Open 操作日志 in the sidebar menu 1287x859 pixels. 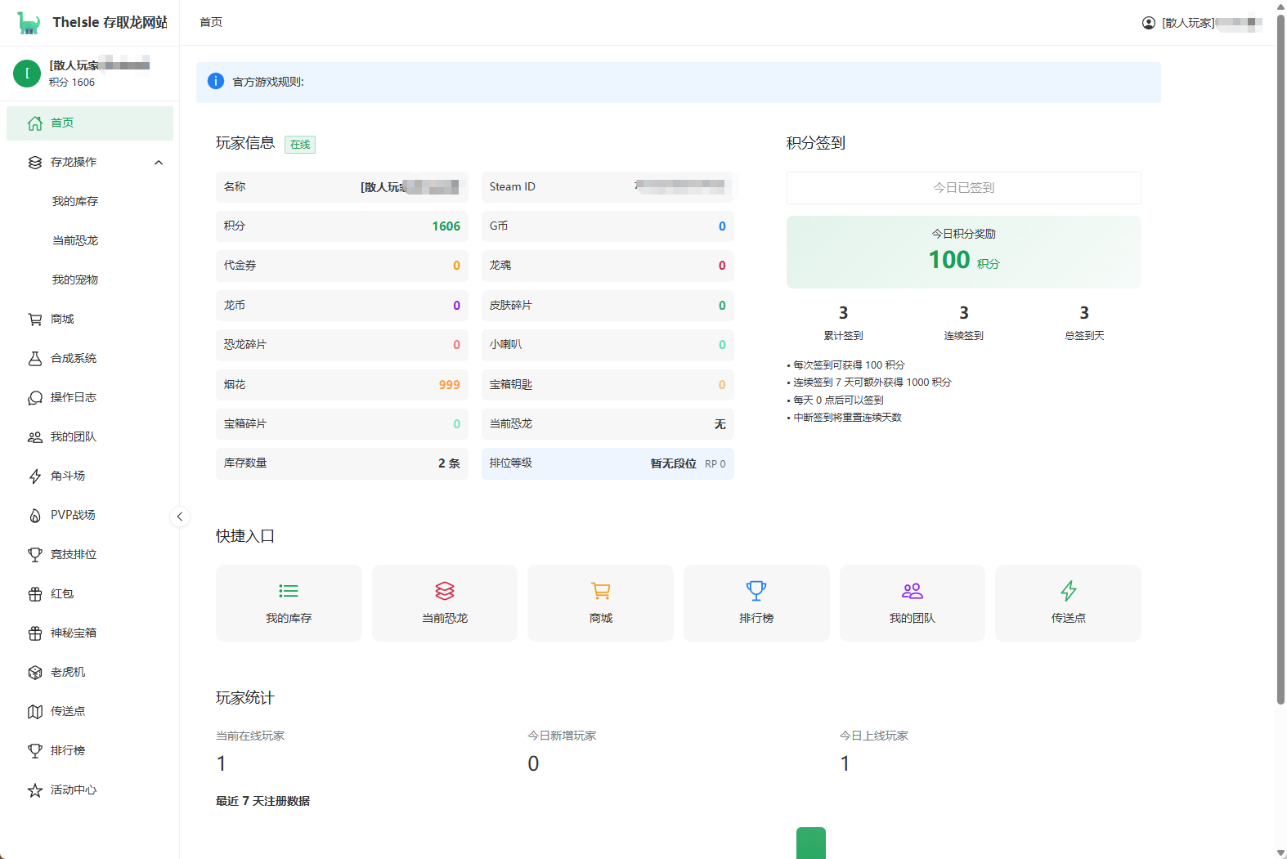[x=90, y=398]
